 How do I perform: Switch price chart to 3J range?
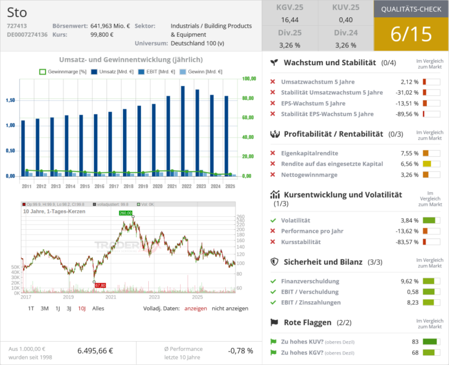[x=69, y=308]
